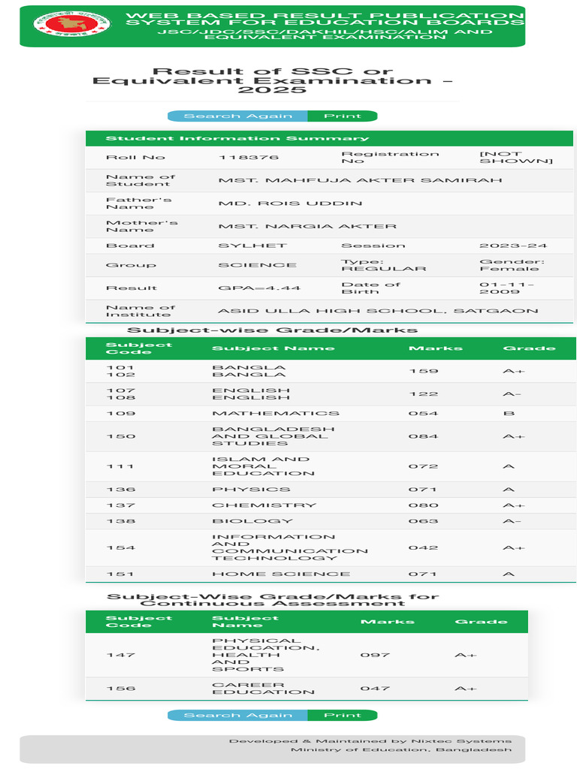Click the Type: REGULAR cell

click(x=384, y=265)
